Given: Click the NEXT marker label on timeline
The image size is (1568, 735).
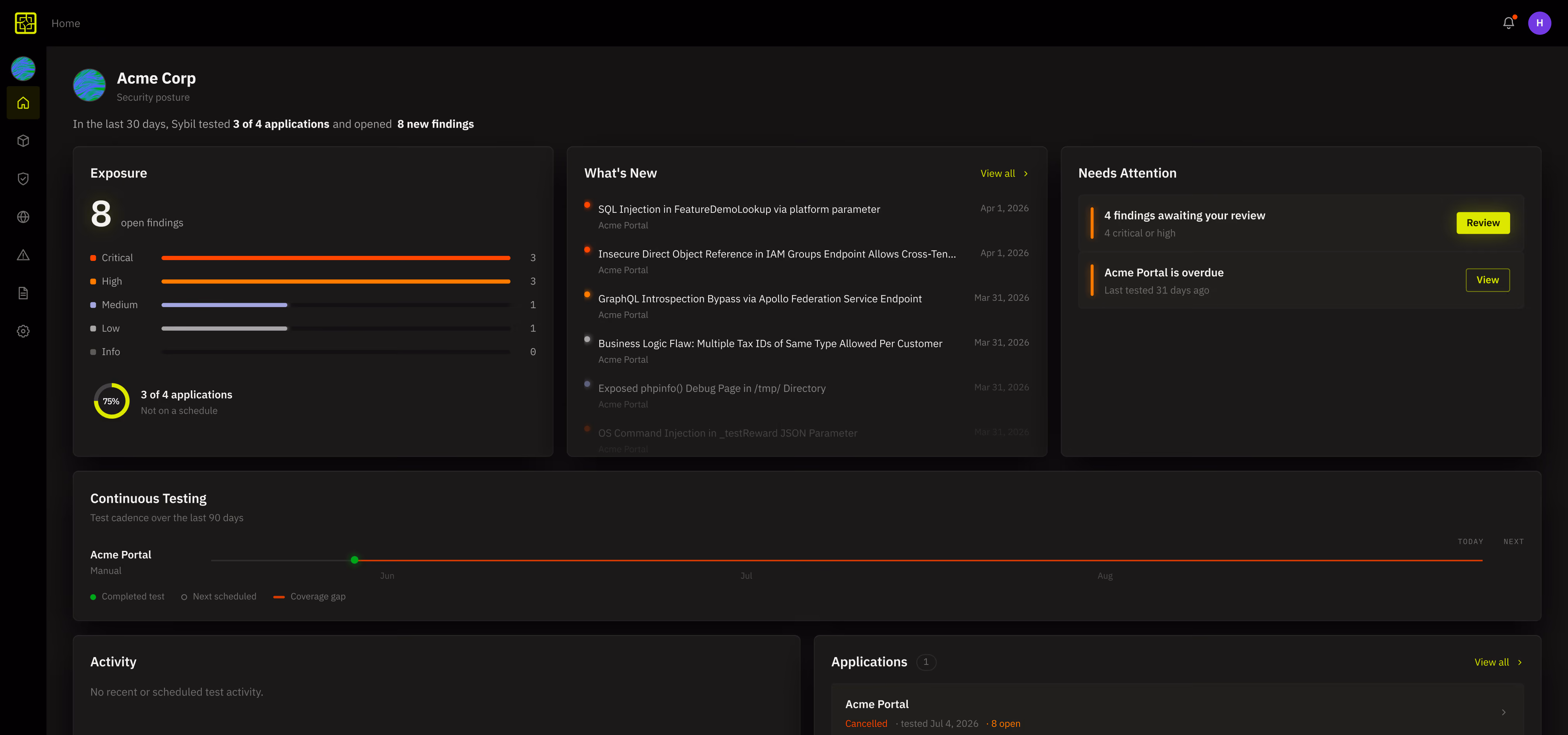Looking at the screenshot, I should coord(1513,542).
